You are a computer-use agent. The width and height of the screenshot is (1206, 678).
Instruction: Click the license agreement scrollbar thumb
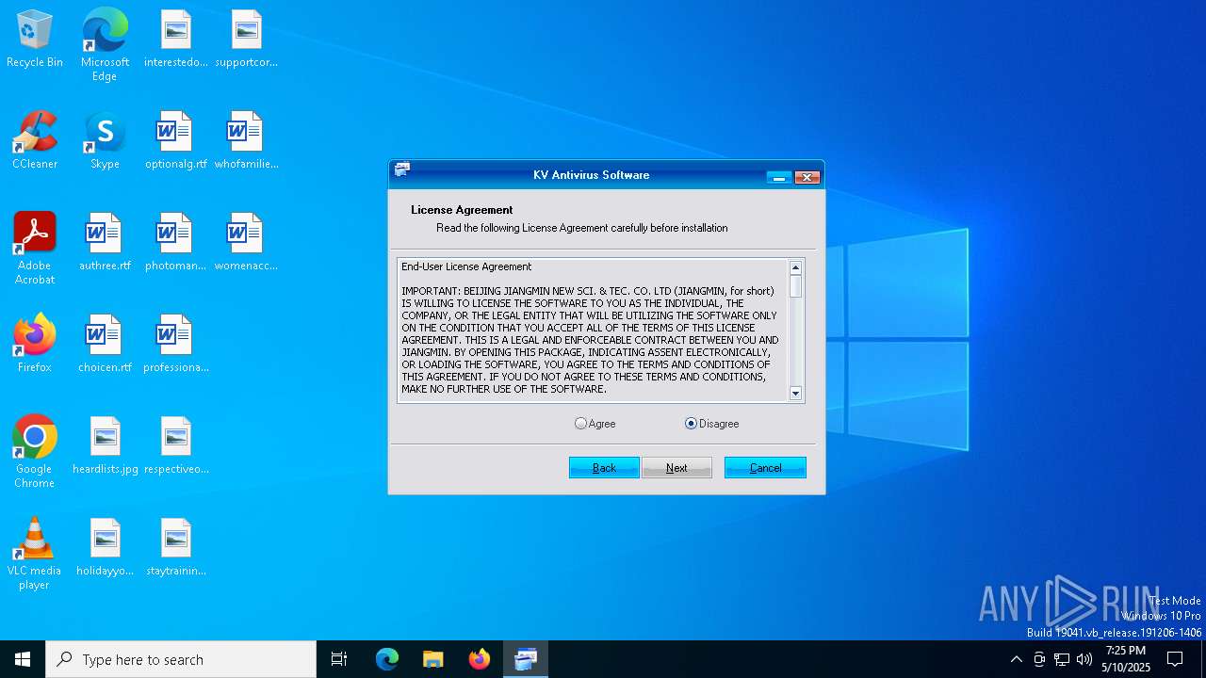(795, 286)
